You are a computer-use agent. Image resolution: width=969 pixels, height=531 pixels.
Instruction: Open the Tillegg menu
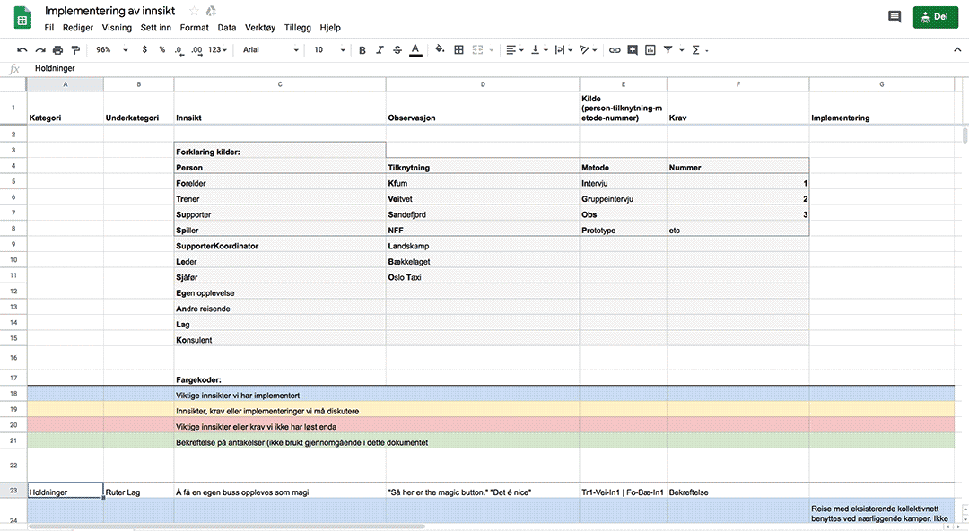[x=298, y=28]
